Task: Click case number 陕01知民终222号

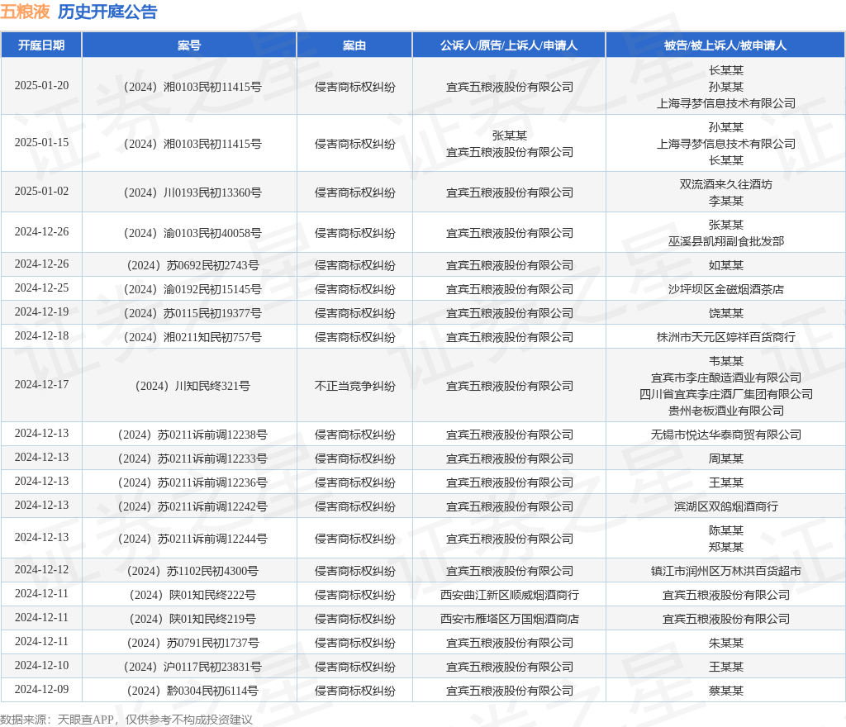Action: pyautogui.click(x=192, y=595)
